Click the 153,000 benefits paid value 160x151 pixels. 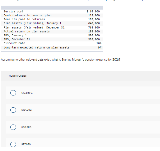94,19
